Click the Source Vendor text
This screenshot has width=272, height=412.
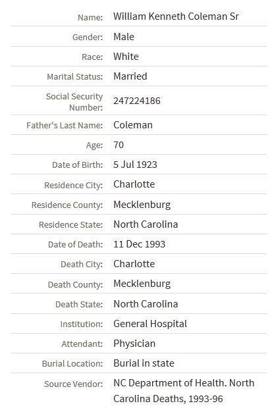pyautogui.click(x=184, y=391)
